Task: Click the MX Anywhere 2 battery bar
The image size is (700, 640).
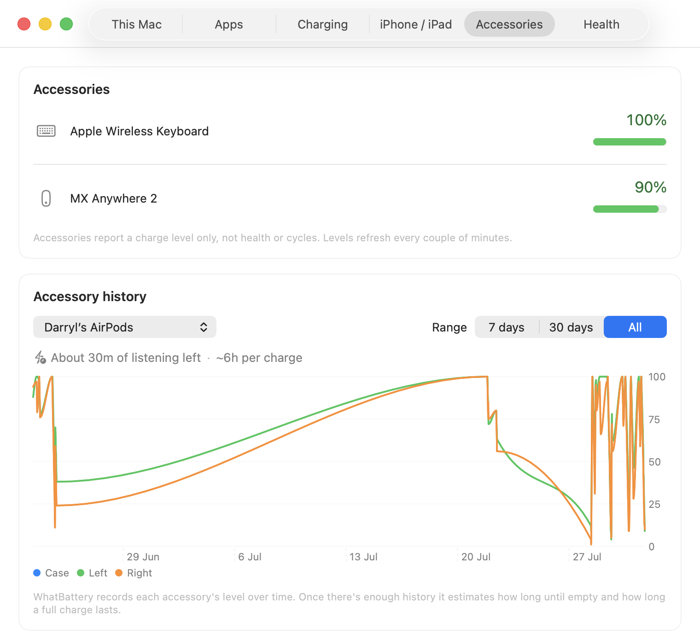Action: click(630, 209)
